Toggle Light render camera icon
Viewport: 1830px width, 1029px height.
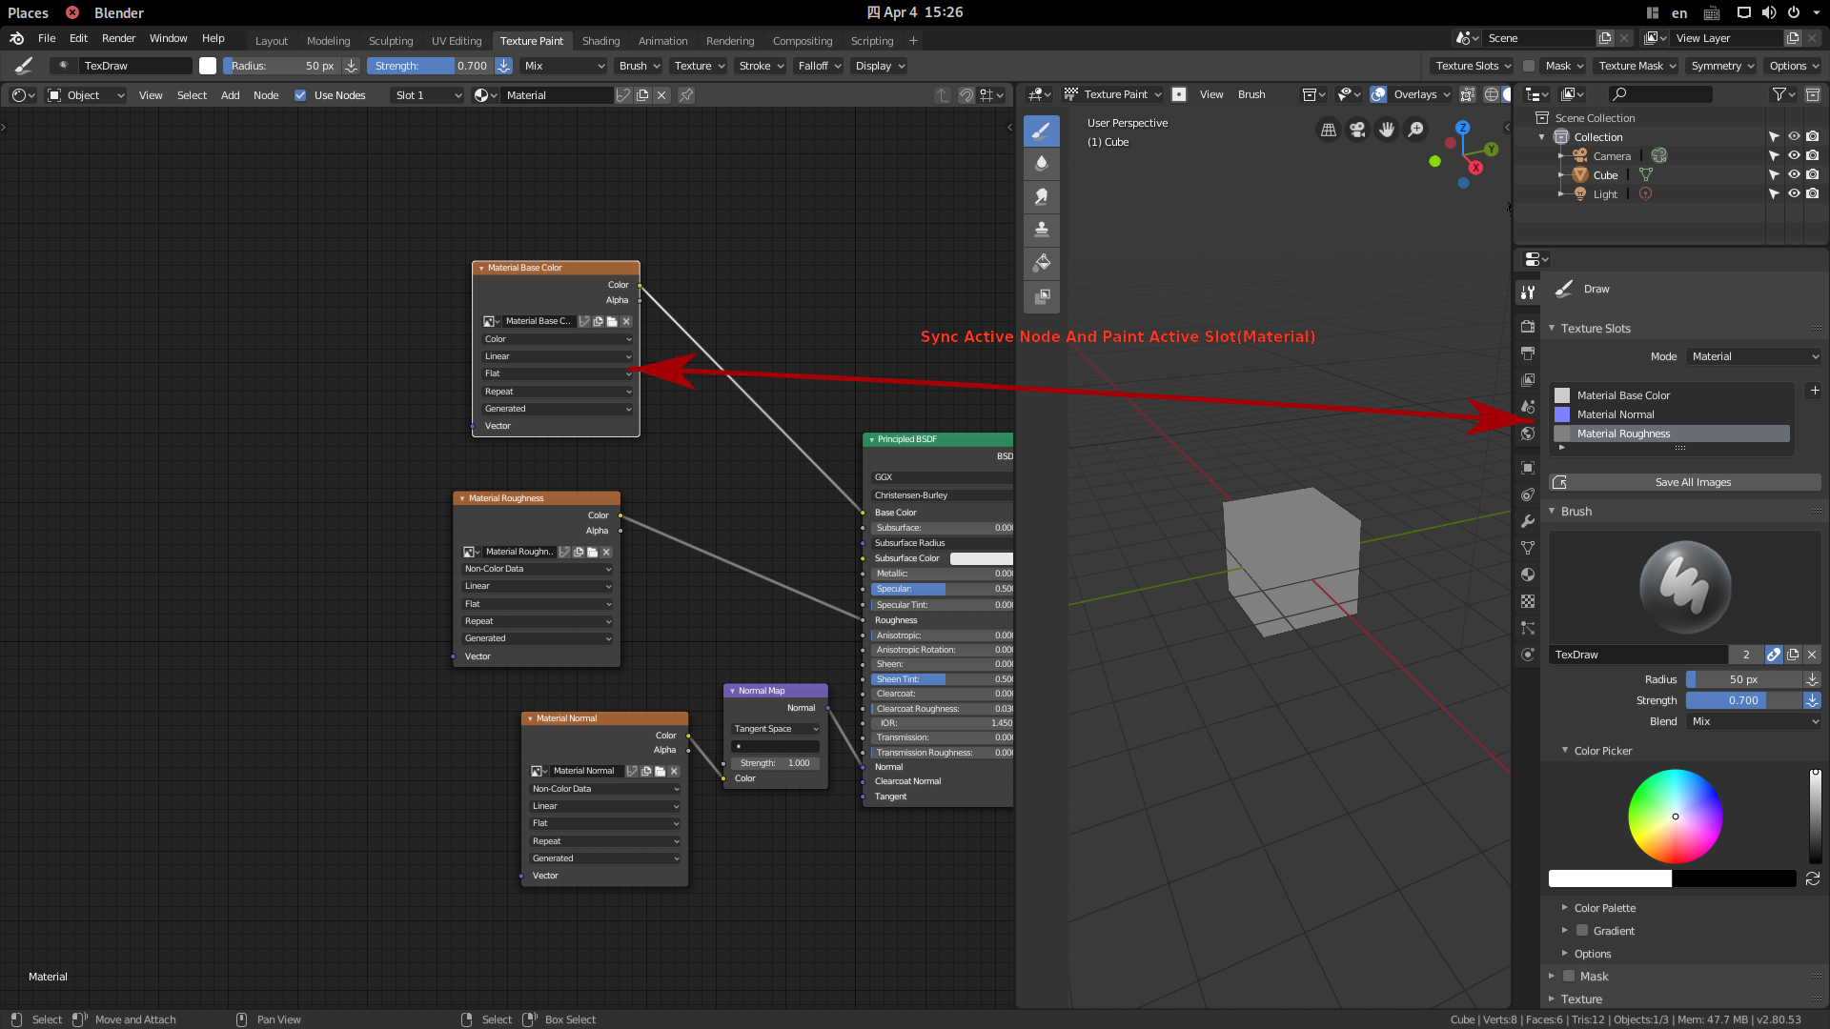(1812, 193)
